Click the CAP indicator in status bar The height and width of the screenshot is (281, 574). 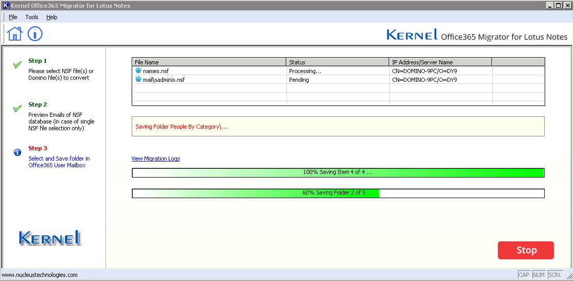(x=524, y=275)
